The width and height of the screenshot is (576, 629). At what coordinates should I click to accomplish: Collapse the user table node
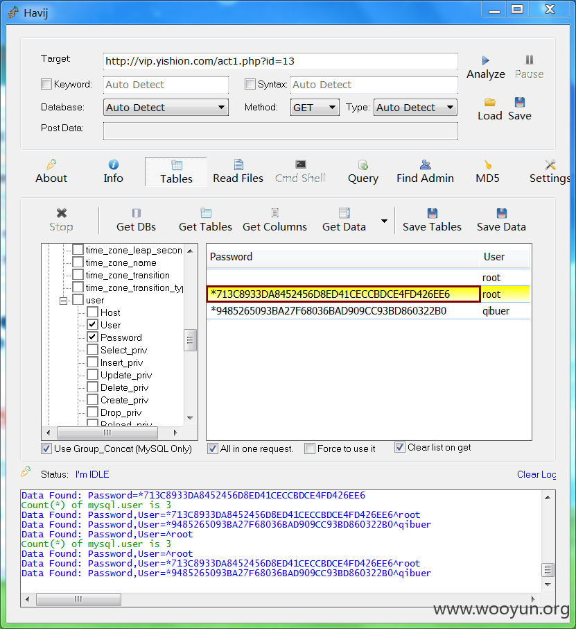tap(63, 301)
